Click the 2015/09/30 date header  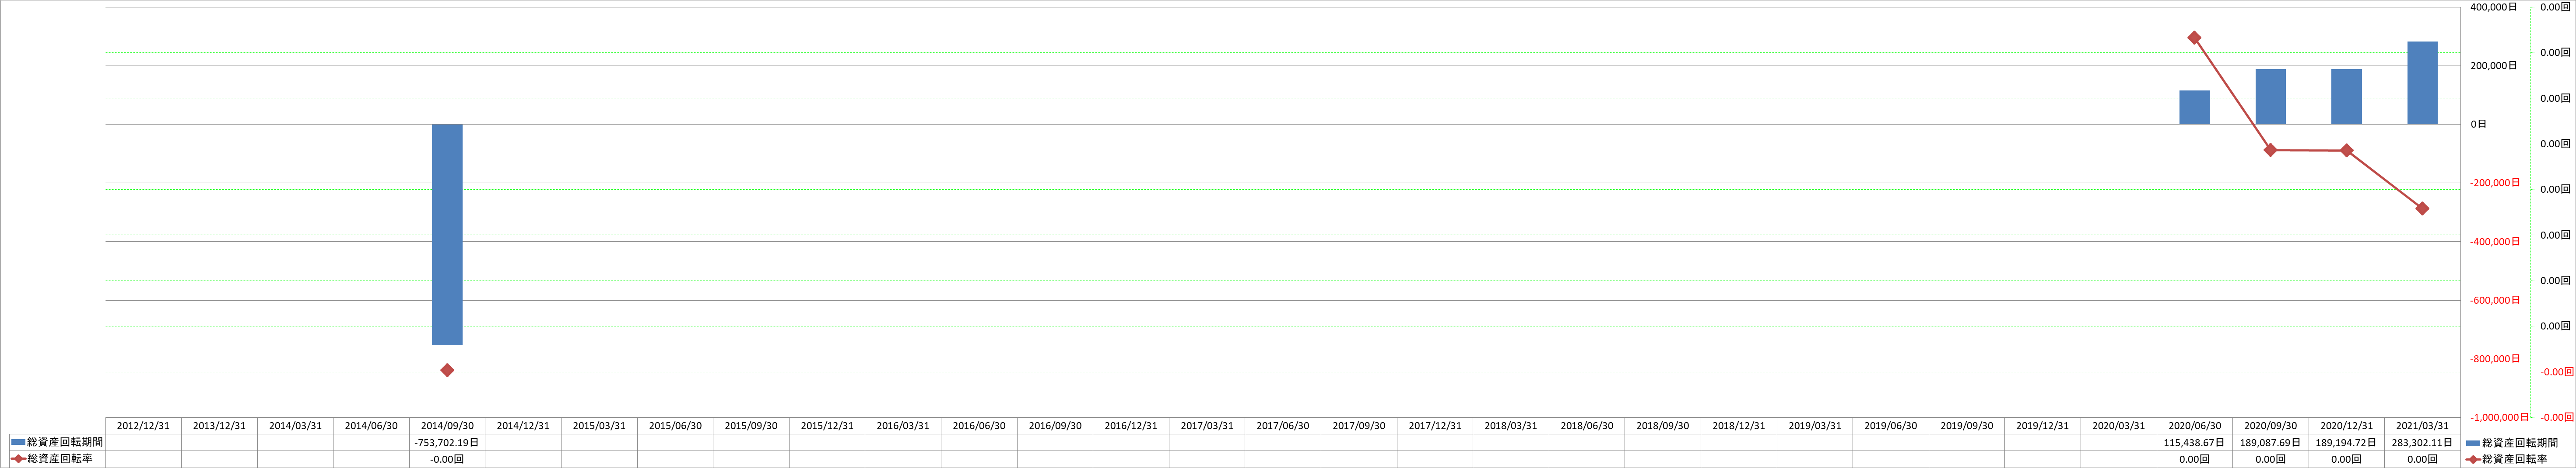(751, 426)
